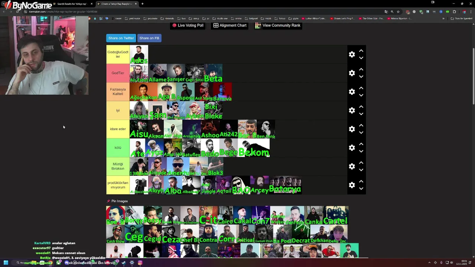Open settings gear for idare eder row

pos(352,129)
